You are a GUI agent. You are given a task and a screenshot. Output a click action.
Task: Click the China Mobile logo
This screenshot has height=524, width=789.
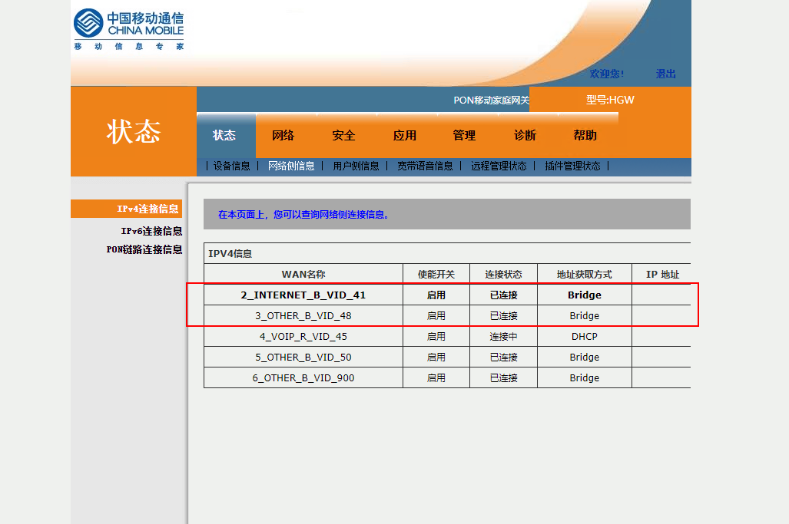point(128,29)
